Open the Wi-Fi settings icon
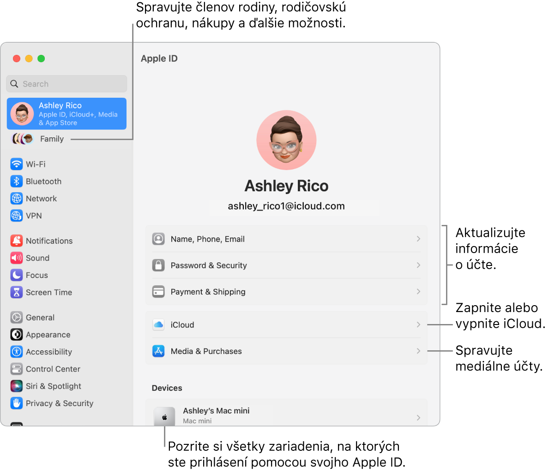This screenshot has height=472, width=549. point(16,164)
